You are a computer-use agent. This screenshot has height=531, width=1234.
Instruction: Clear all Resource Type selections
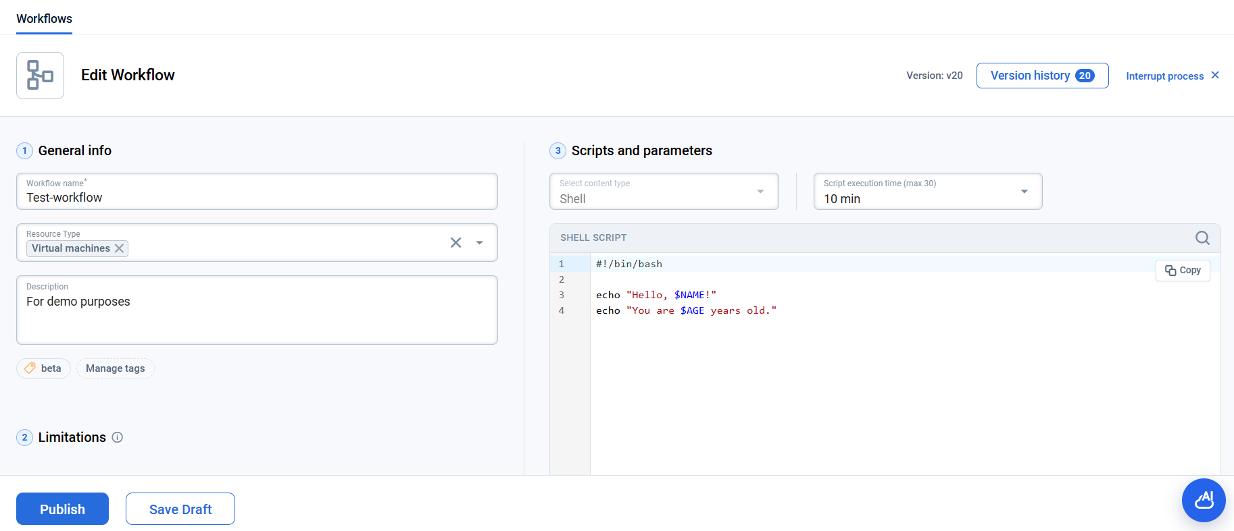pos(456,243)
